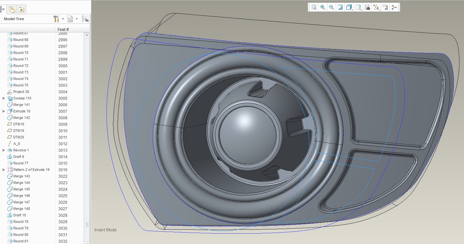Switch to the Favorites folder tab
This screenshot has width=464, height=244.
click(x=21, y=9)
